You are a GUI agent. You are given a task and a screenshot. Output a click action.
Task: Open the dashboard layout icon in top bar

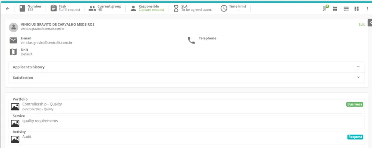pos(357,9)
